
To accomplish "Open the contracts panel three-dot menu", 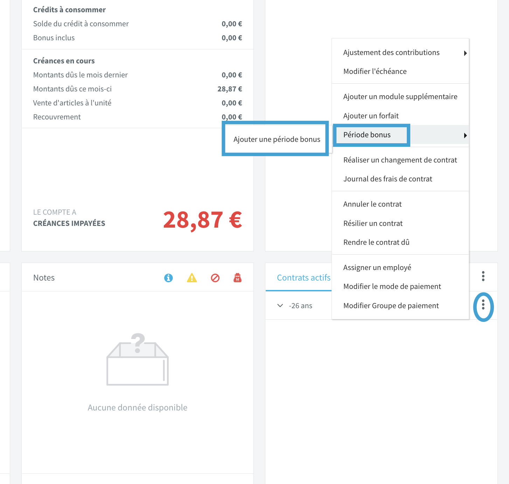I will 483,276.
